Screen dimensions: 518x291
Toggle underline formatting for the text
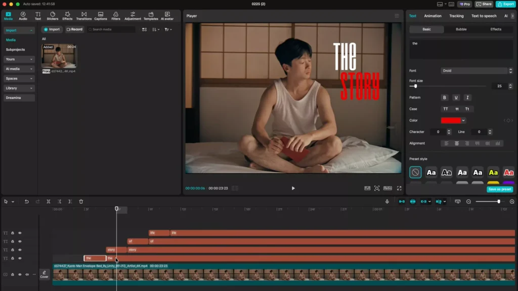pos(456,98)
